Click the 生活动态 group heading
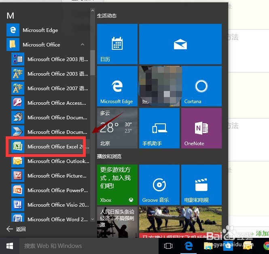Screen dimensions: 269x254 [x=107, y=16]
